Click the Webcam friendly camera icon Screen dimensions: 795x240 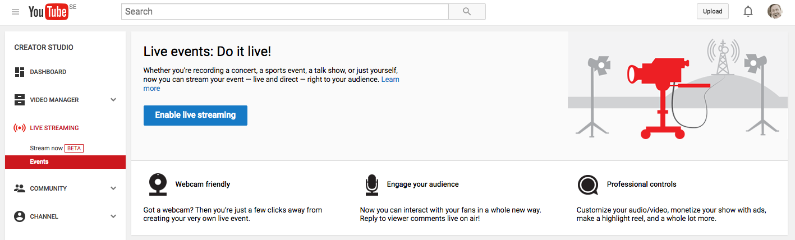coord(157,184)
